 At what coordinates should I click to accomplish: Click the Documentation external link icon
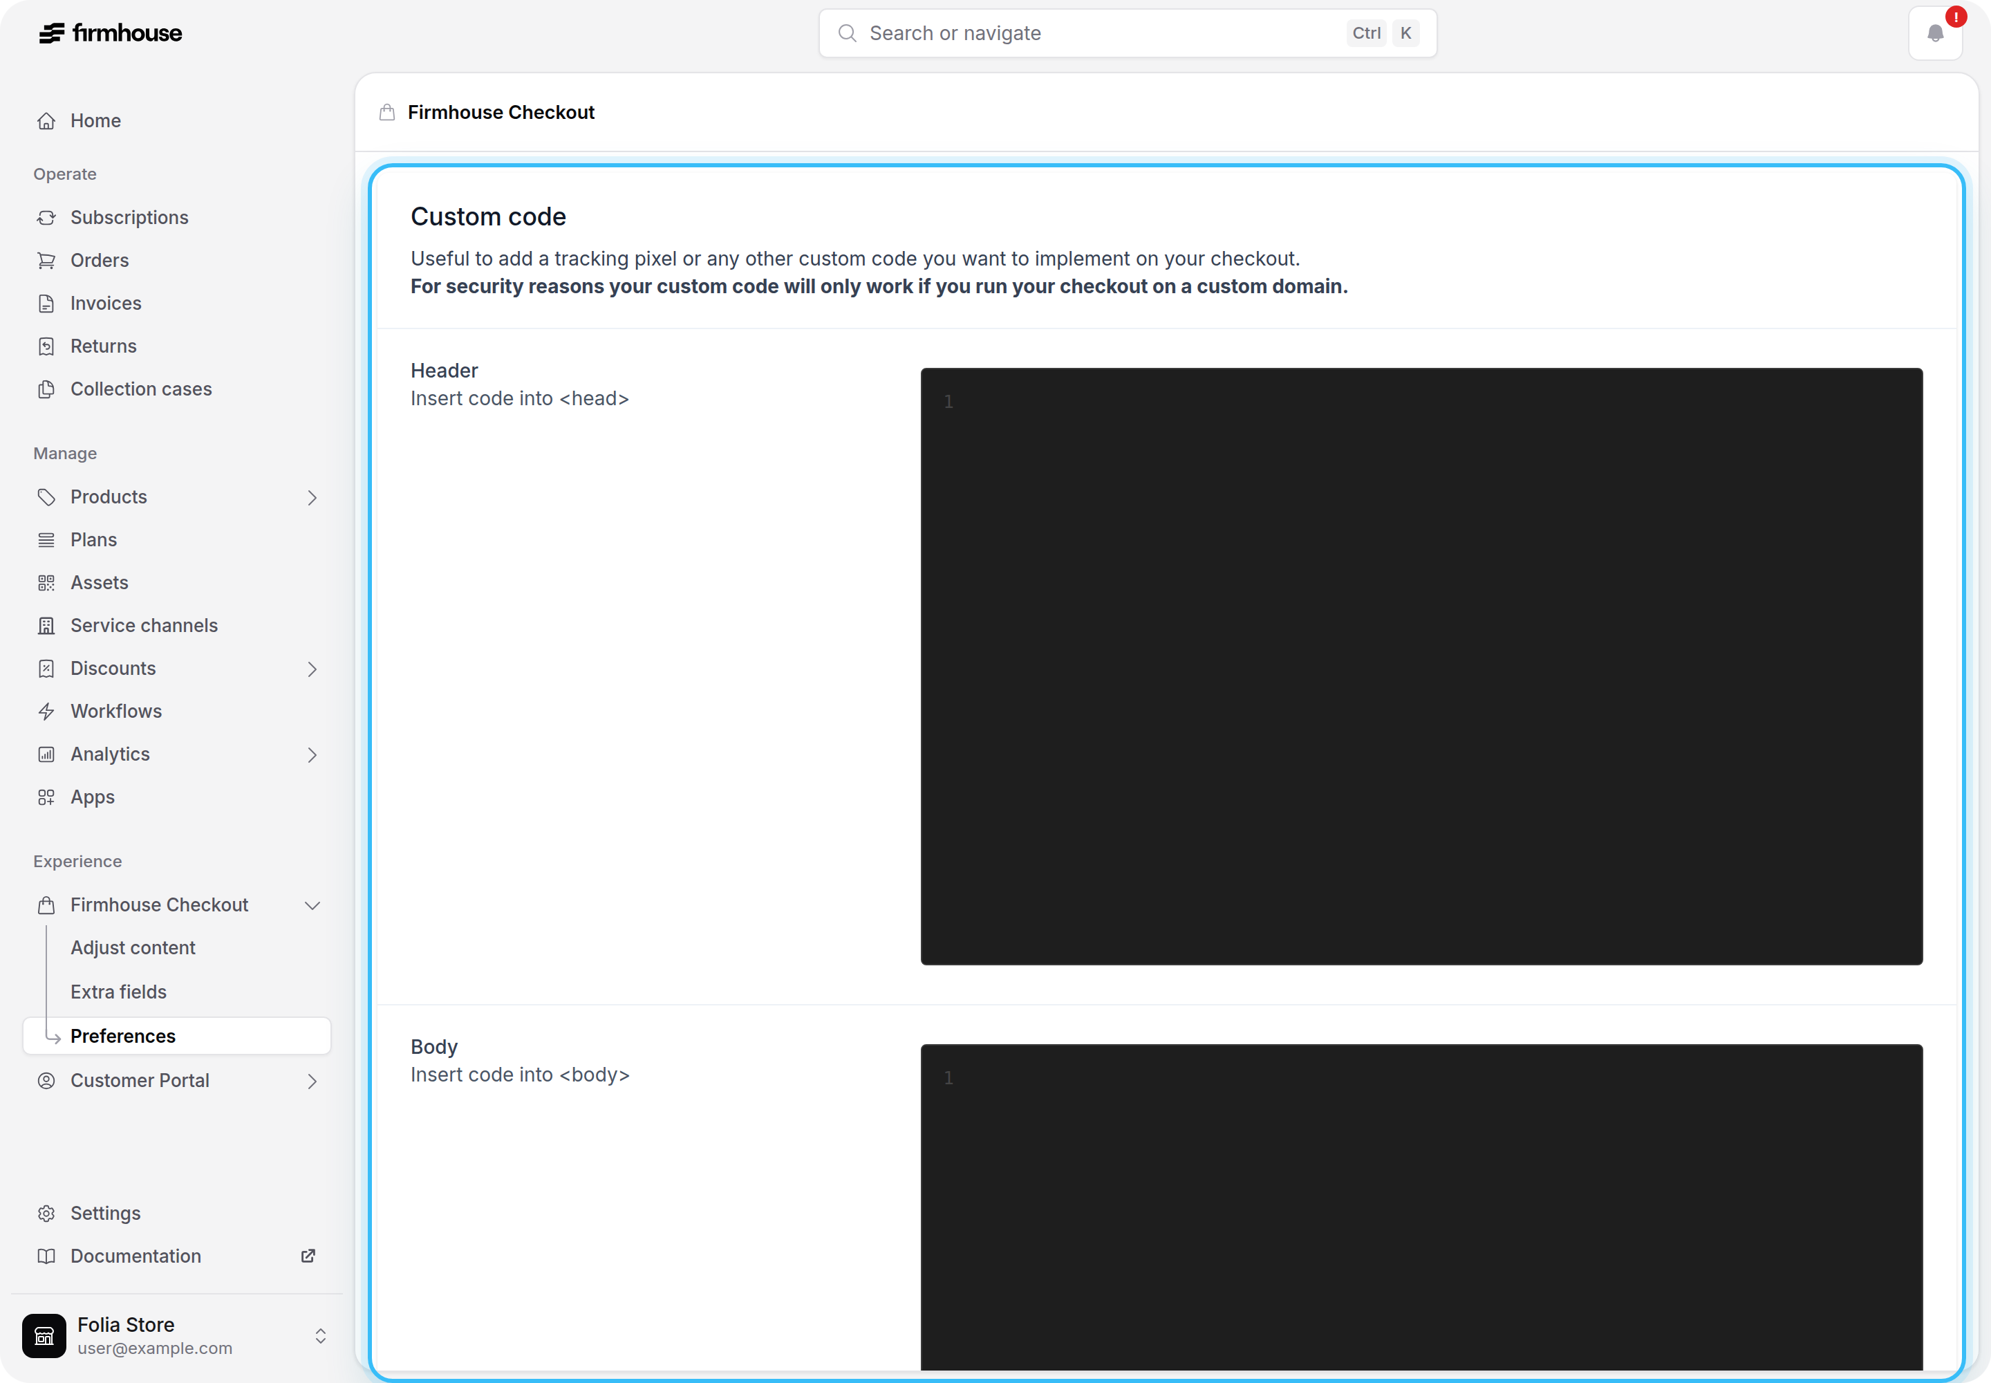[x=308, y=1256]
